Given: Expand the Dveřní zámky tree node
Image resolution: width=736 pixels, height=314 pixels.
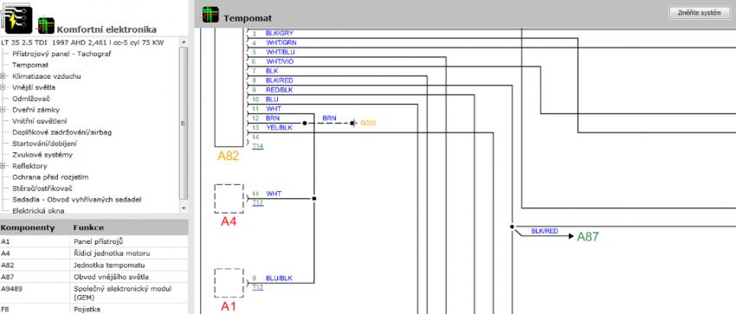Looking at the screenshot, I should pos(3,110).
